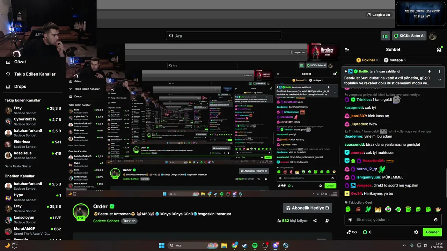Click the follow user icon beside share
The height and width of the screenshot is (251, 447).
[x=327, y=221]
